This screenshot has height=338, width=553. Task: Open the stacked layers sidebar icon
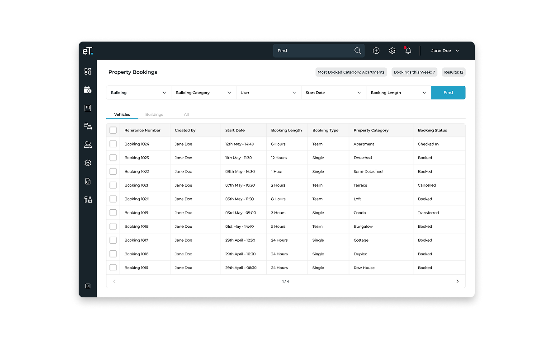[88, 163]
